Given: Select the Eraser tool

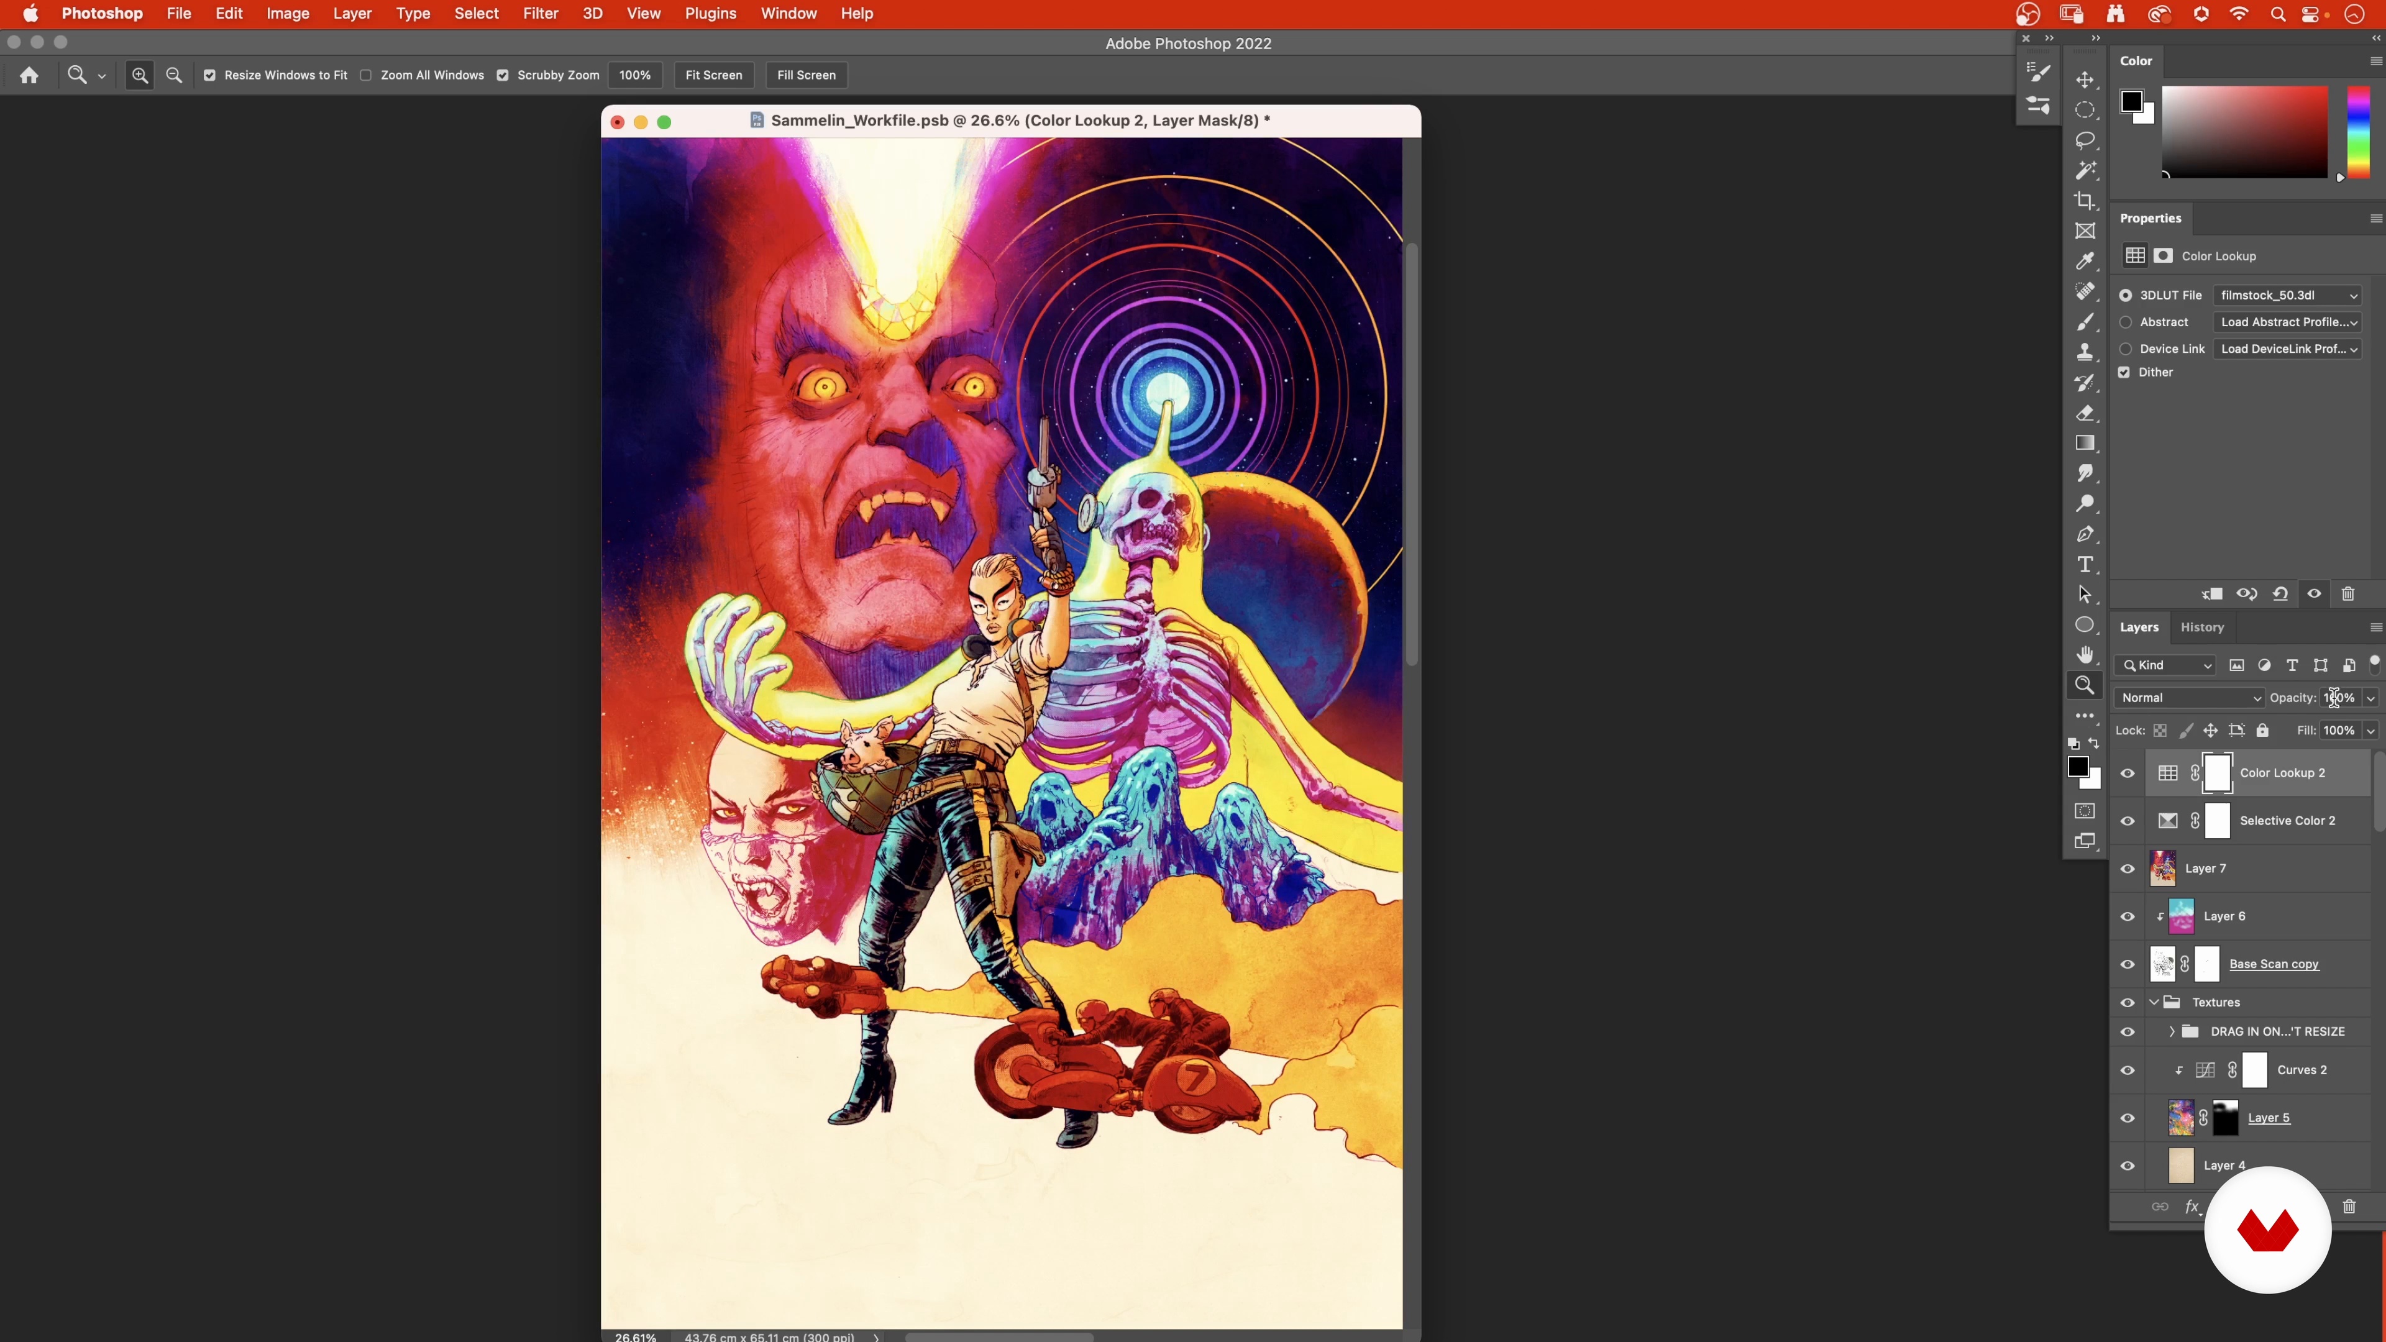Looking at the screenshot, I should pyautogui.click(x=2085, y=413).
